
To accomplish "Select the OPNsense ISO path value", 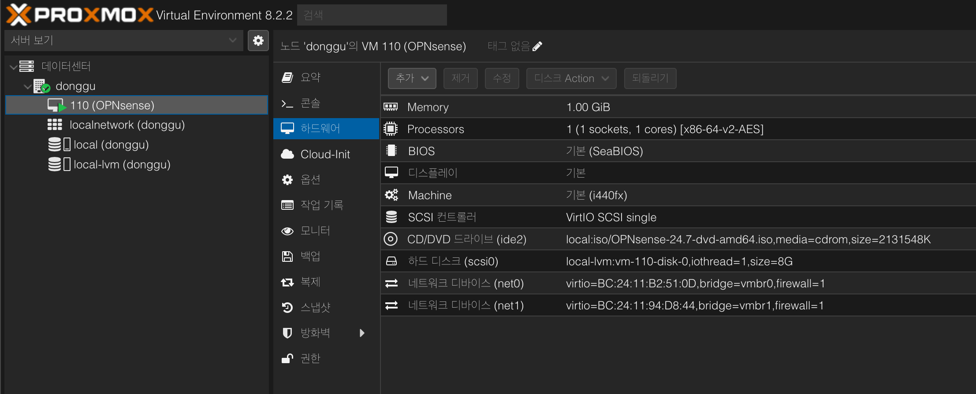I will click(748, 239).
